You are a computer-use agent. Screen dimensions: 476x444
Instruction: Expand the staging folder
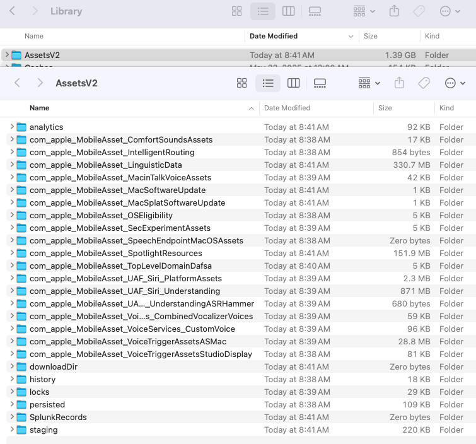click(x=12, y=429)
